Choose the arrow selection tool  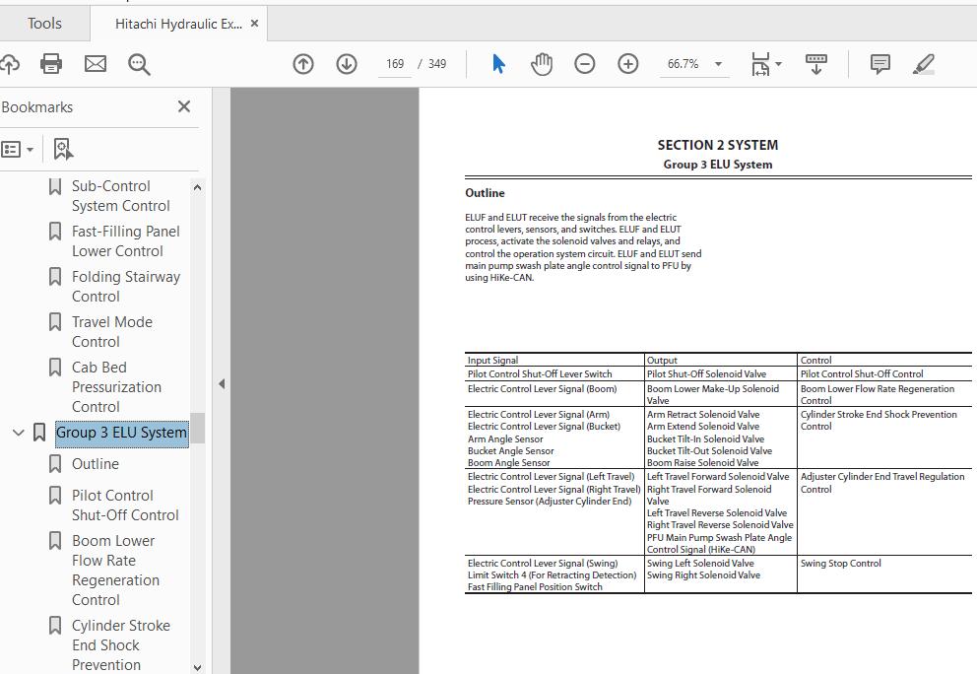click(498, 64)
